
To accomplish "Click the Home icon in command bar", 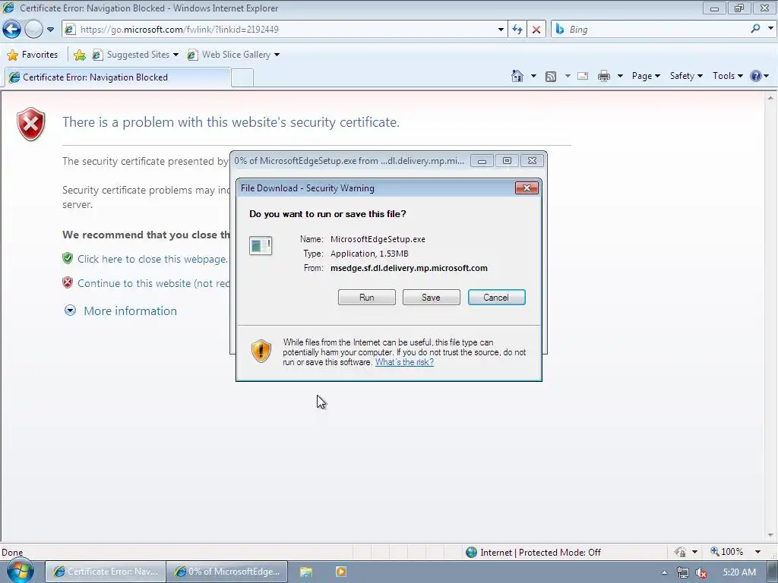I will [517, 76].
